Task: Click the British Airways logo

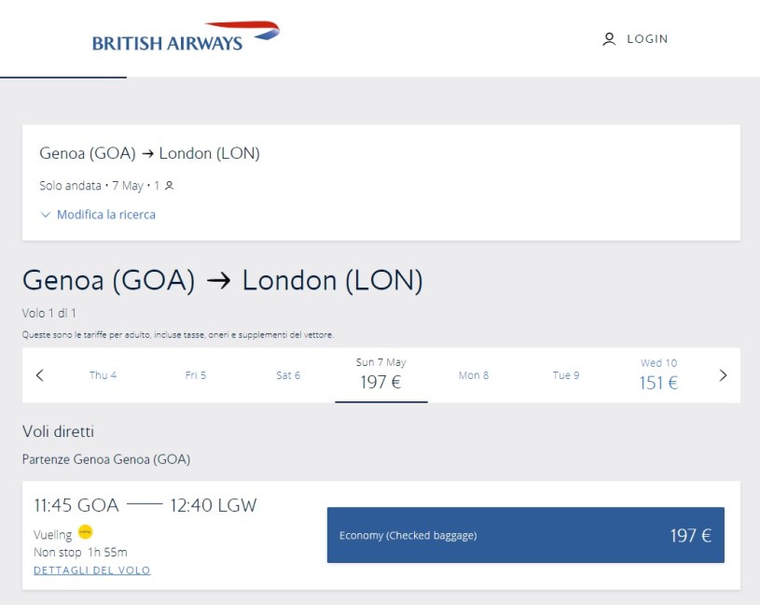Action: (186, 37)
